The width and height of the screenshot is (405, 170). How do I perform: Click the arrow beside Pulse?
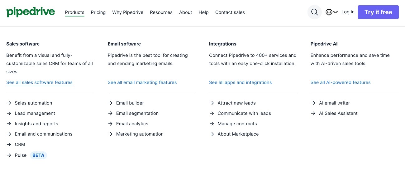[x=9, y=155]
